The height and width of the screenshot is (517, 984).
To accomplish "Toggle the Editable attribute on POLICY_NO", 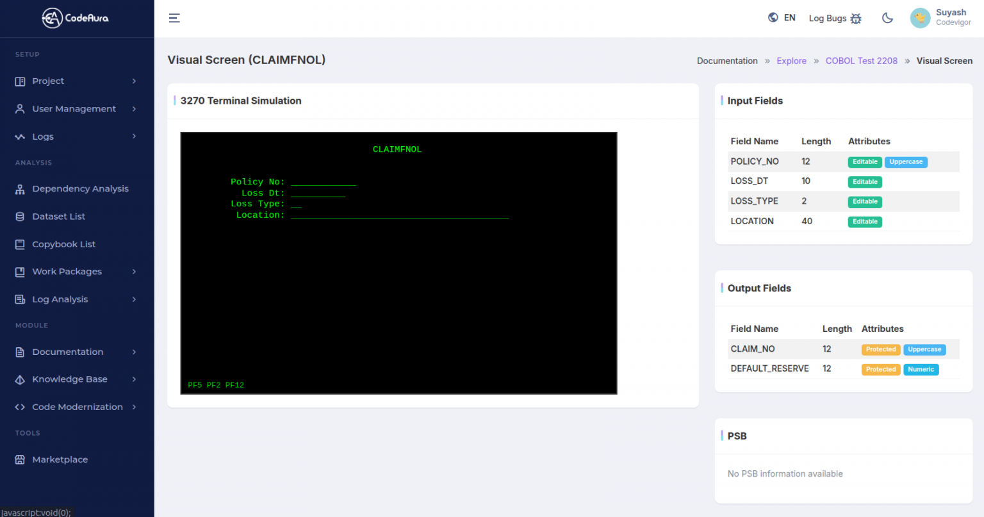I will [x=865, y=161].
